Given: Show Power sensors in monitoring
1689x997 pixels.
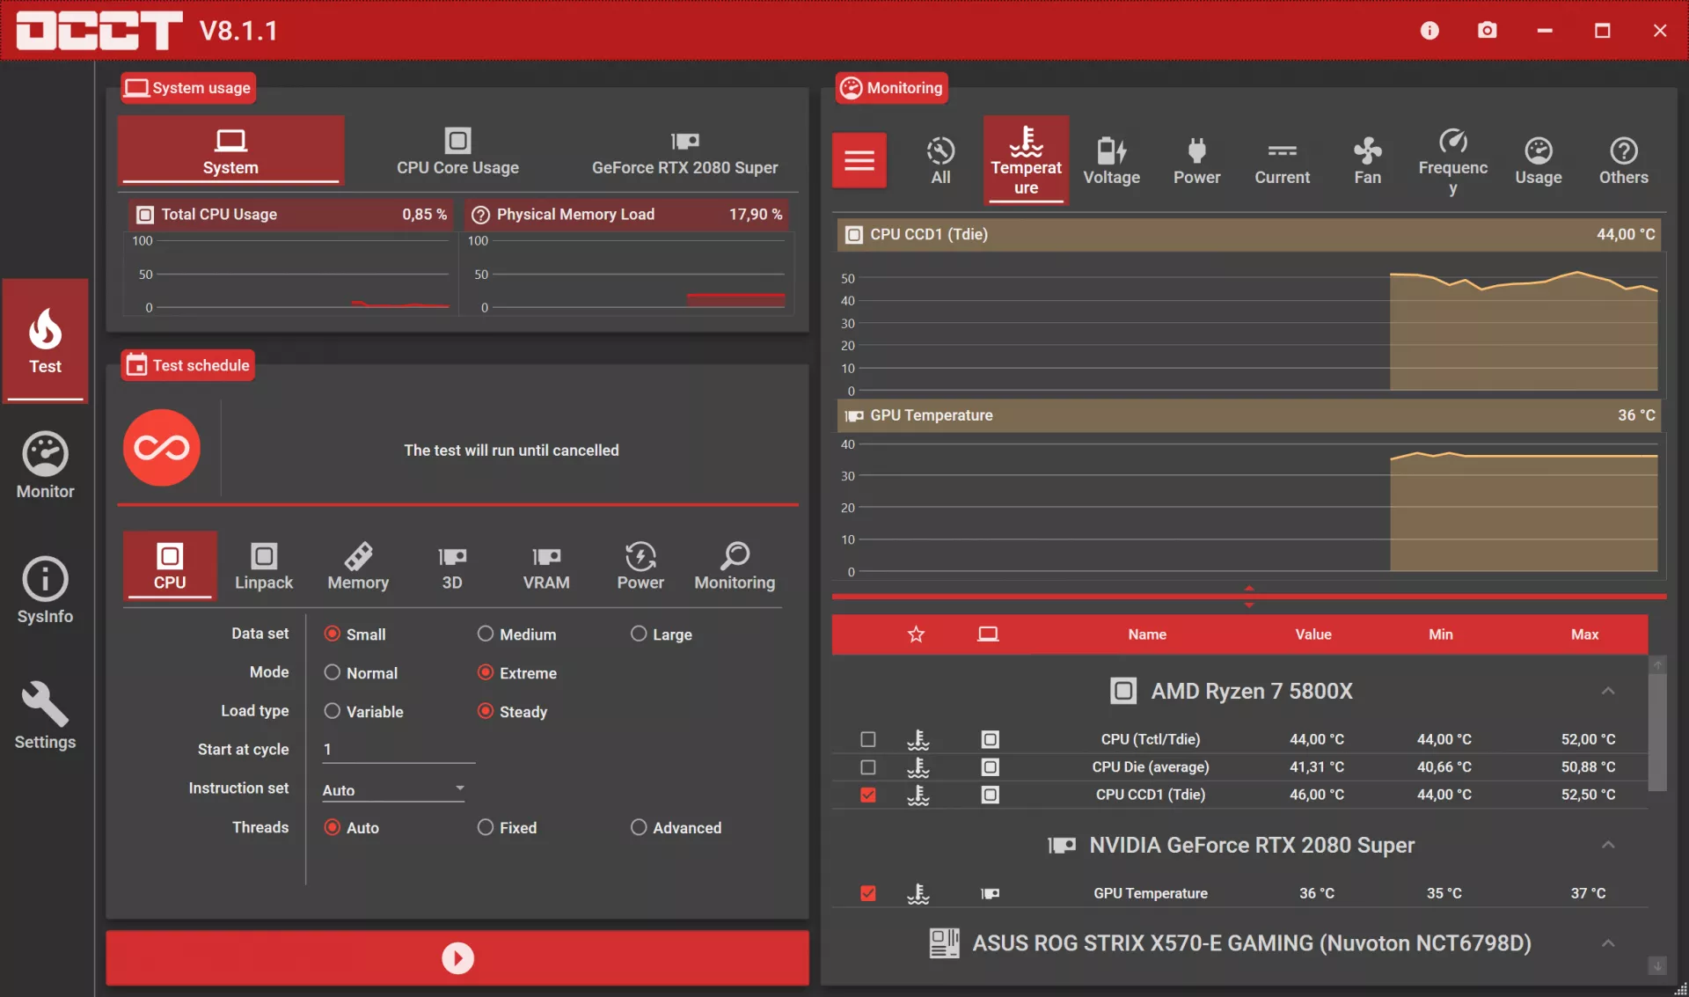Looking at the screenshot, I should 1196,160.
